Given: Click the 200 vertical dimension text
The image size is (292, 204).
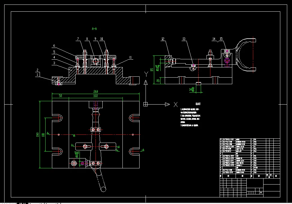Looking at the screenshot, I should pyautogui.click(x=38, y=135).
